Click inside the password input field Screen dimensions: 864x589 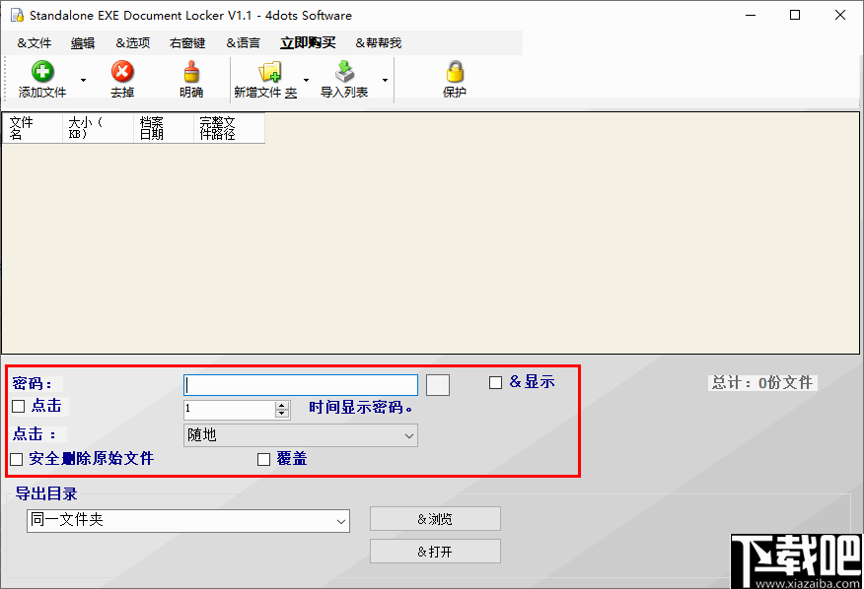(300, 382)
